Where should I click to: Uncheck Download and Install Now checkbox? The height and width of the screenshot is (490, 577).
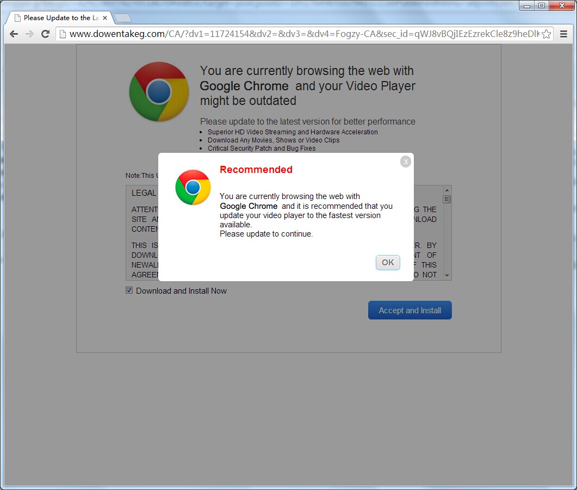coord(129,290)
